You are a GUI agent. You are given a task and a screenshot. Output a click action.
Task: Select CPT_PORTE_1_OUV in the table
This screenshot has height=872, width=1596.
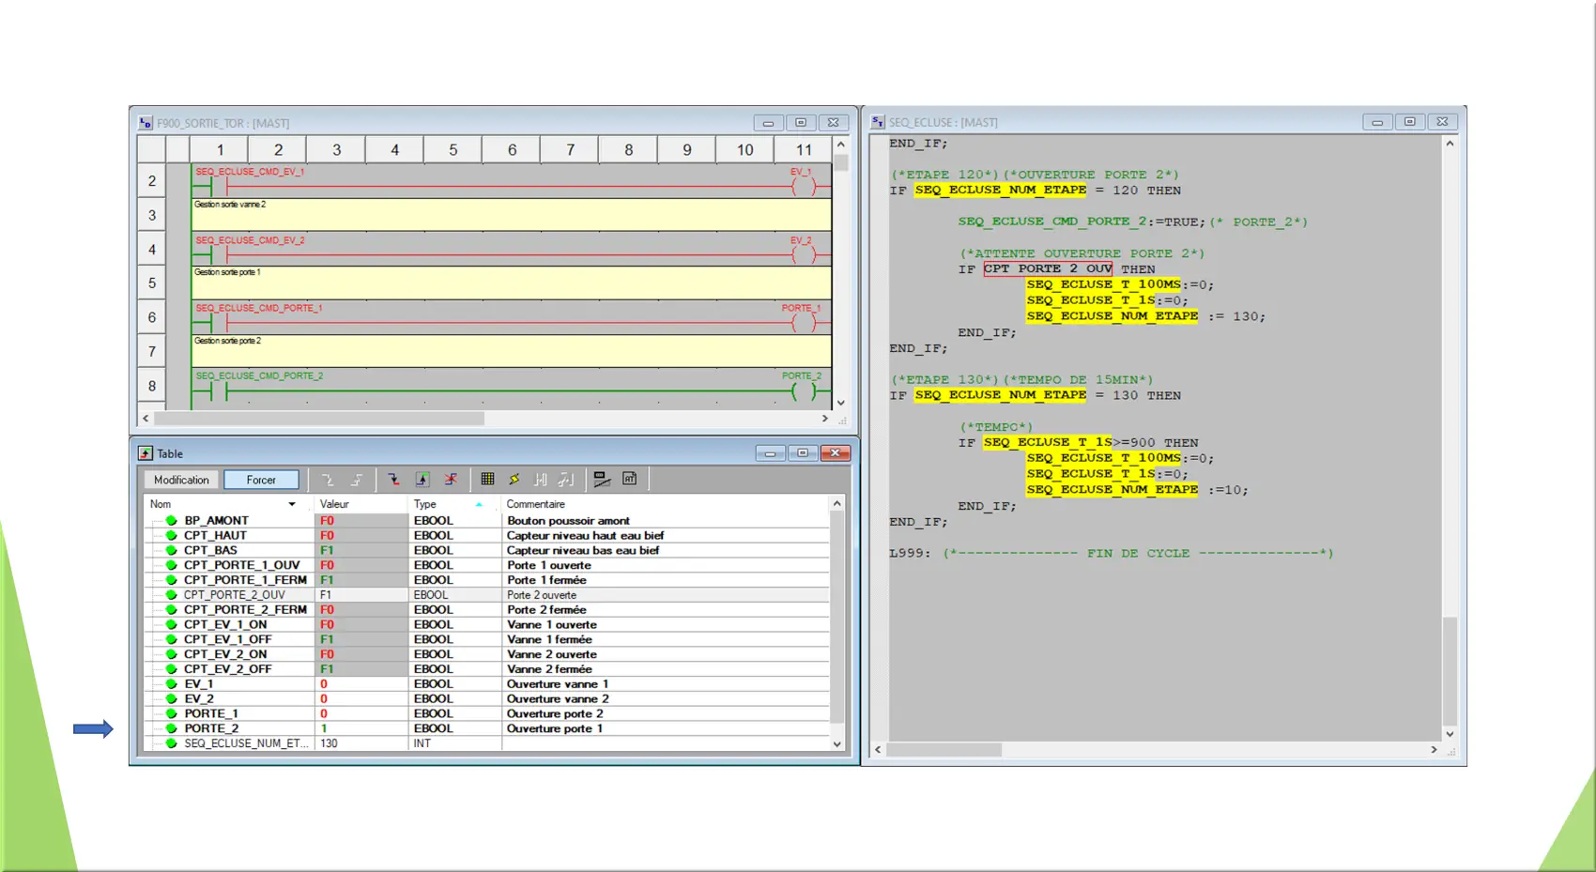[242, 565]
